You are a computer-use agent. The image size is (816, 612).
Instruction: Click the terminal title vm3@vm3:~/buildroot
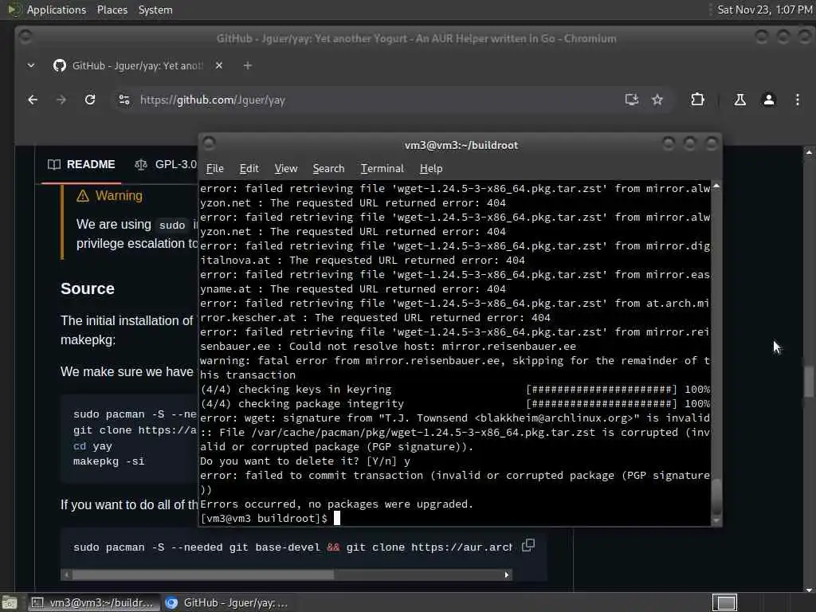point(461,145)
